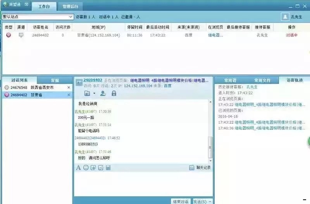This screenshot has width=310, height=204.
Task: Click the 结束对话 button
Action: pos(181,202)
